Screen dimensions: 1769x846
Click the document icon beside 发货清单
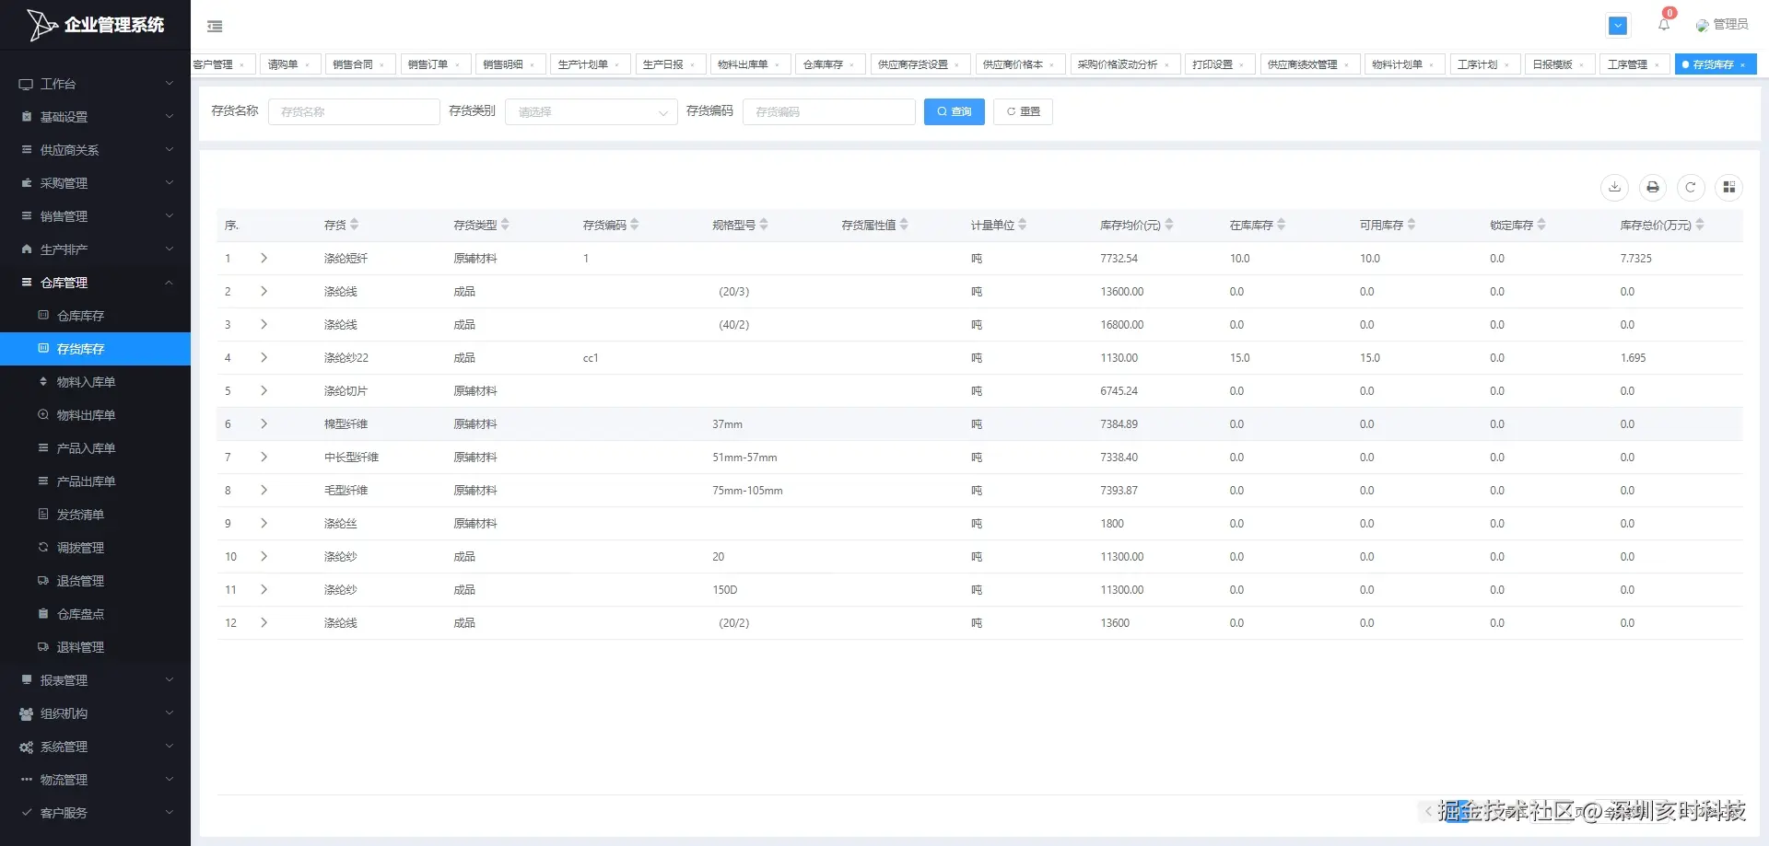pos(43,514)
